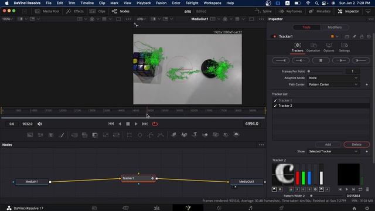Switch to the Operation tab of Tracker1

tap(313, 47)
